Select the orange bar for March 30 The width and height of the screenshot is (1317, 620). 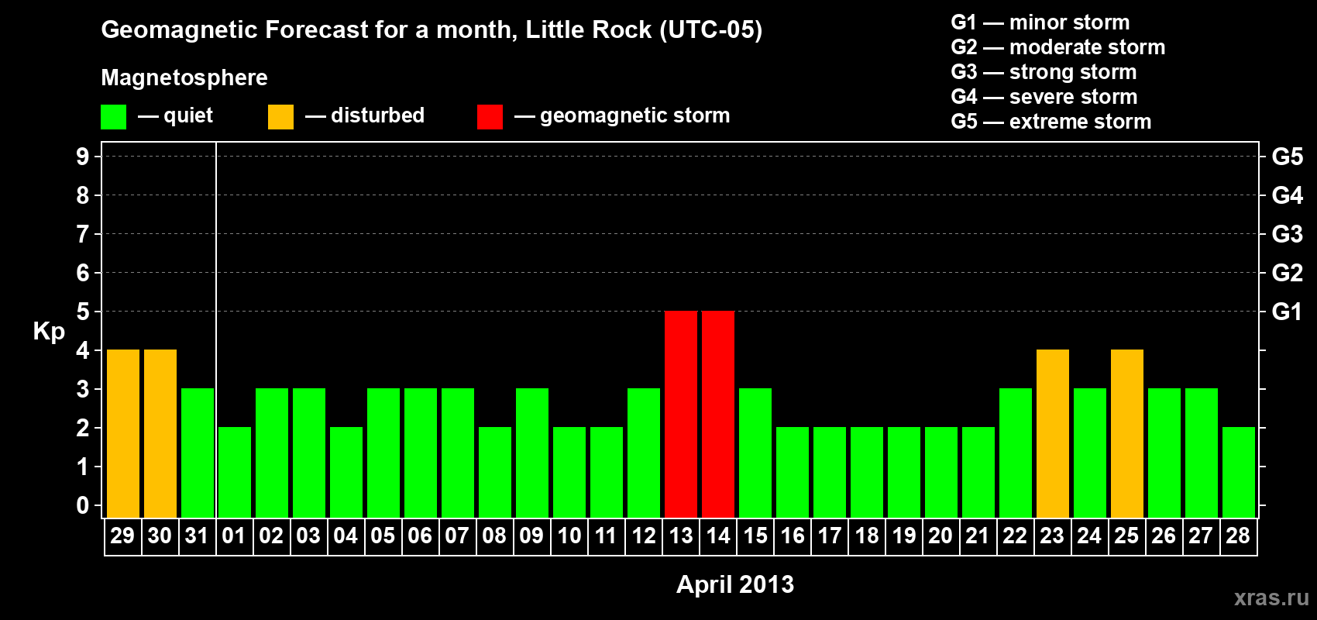(160, 433)
